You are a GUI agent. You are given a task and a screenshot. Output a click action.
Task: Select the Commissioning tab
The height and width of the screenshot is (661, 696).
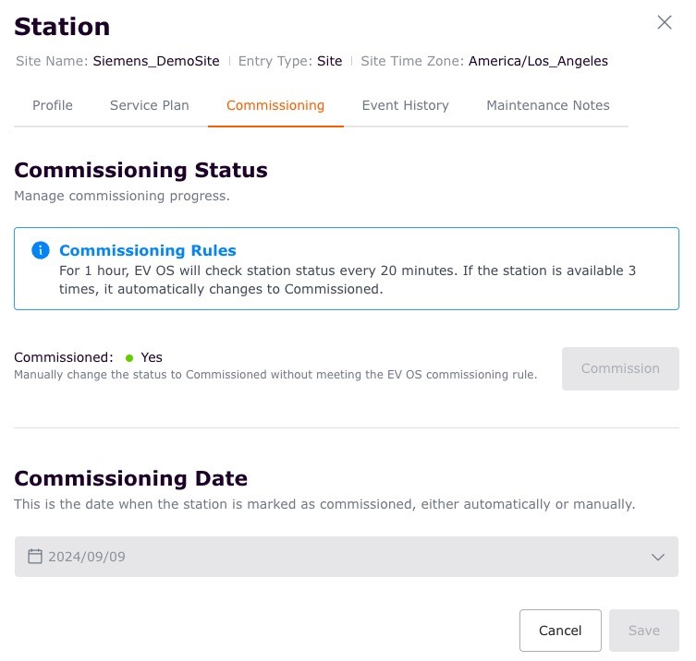pyautogui.click(x=275, y=105)
